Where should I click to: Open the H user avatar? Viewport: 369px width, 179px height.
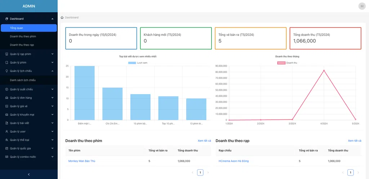(x=362, y=6)
